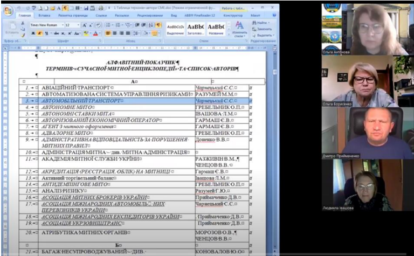Open the paragraph dialog launcher in Абзац group

tap(160, 40)
